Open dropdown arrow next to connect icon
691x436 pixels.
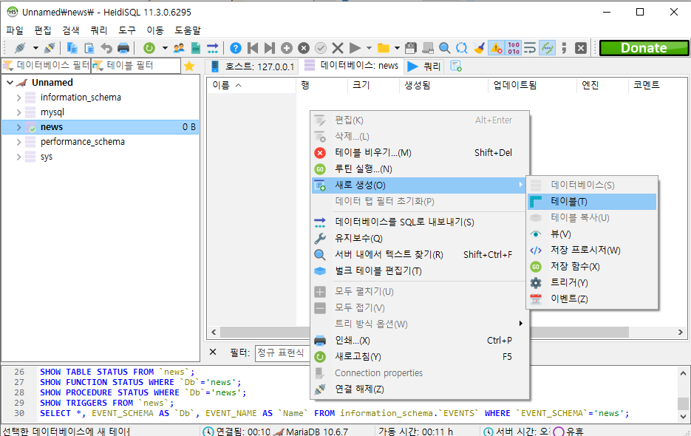coord(35,48)
